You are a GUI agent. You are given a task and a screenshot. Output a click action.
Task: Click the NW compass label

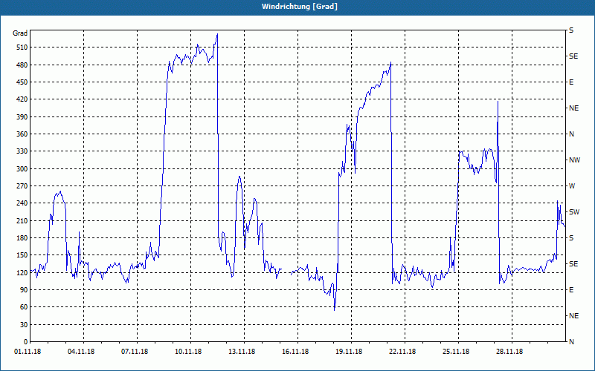pyautogui.click(x=574, y=160)
